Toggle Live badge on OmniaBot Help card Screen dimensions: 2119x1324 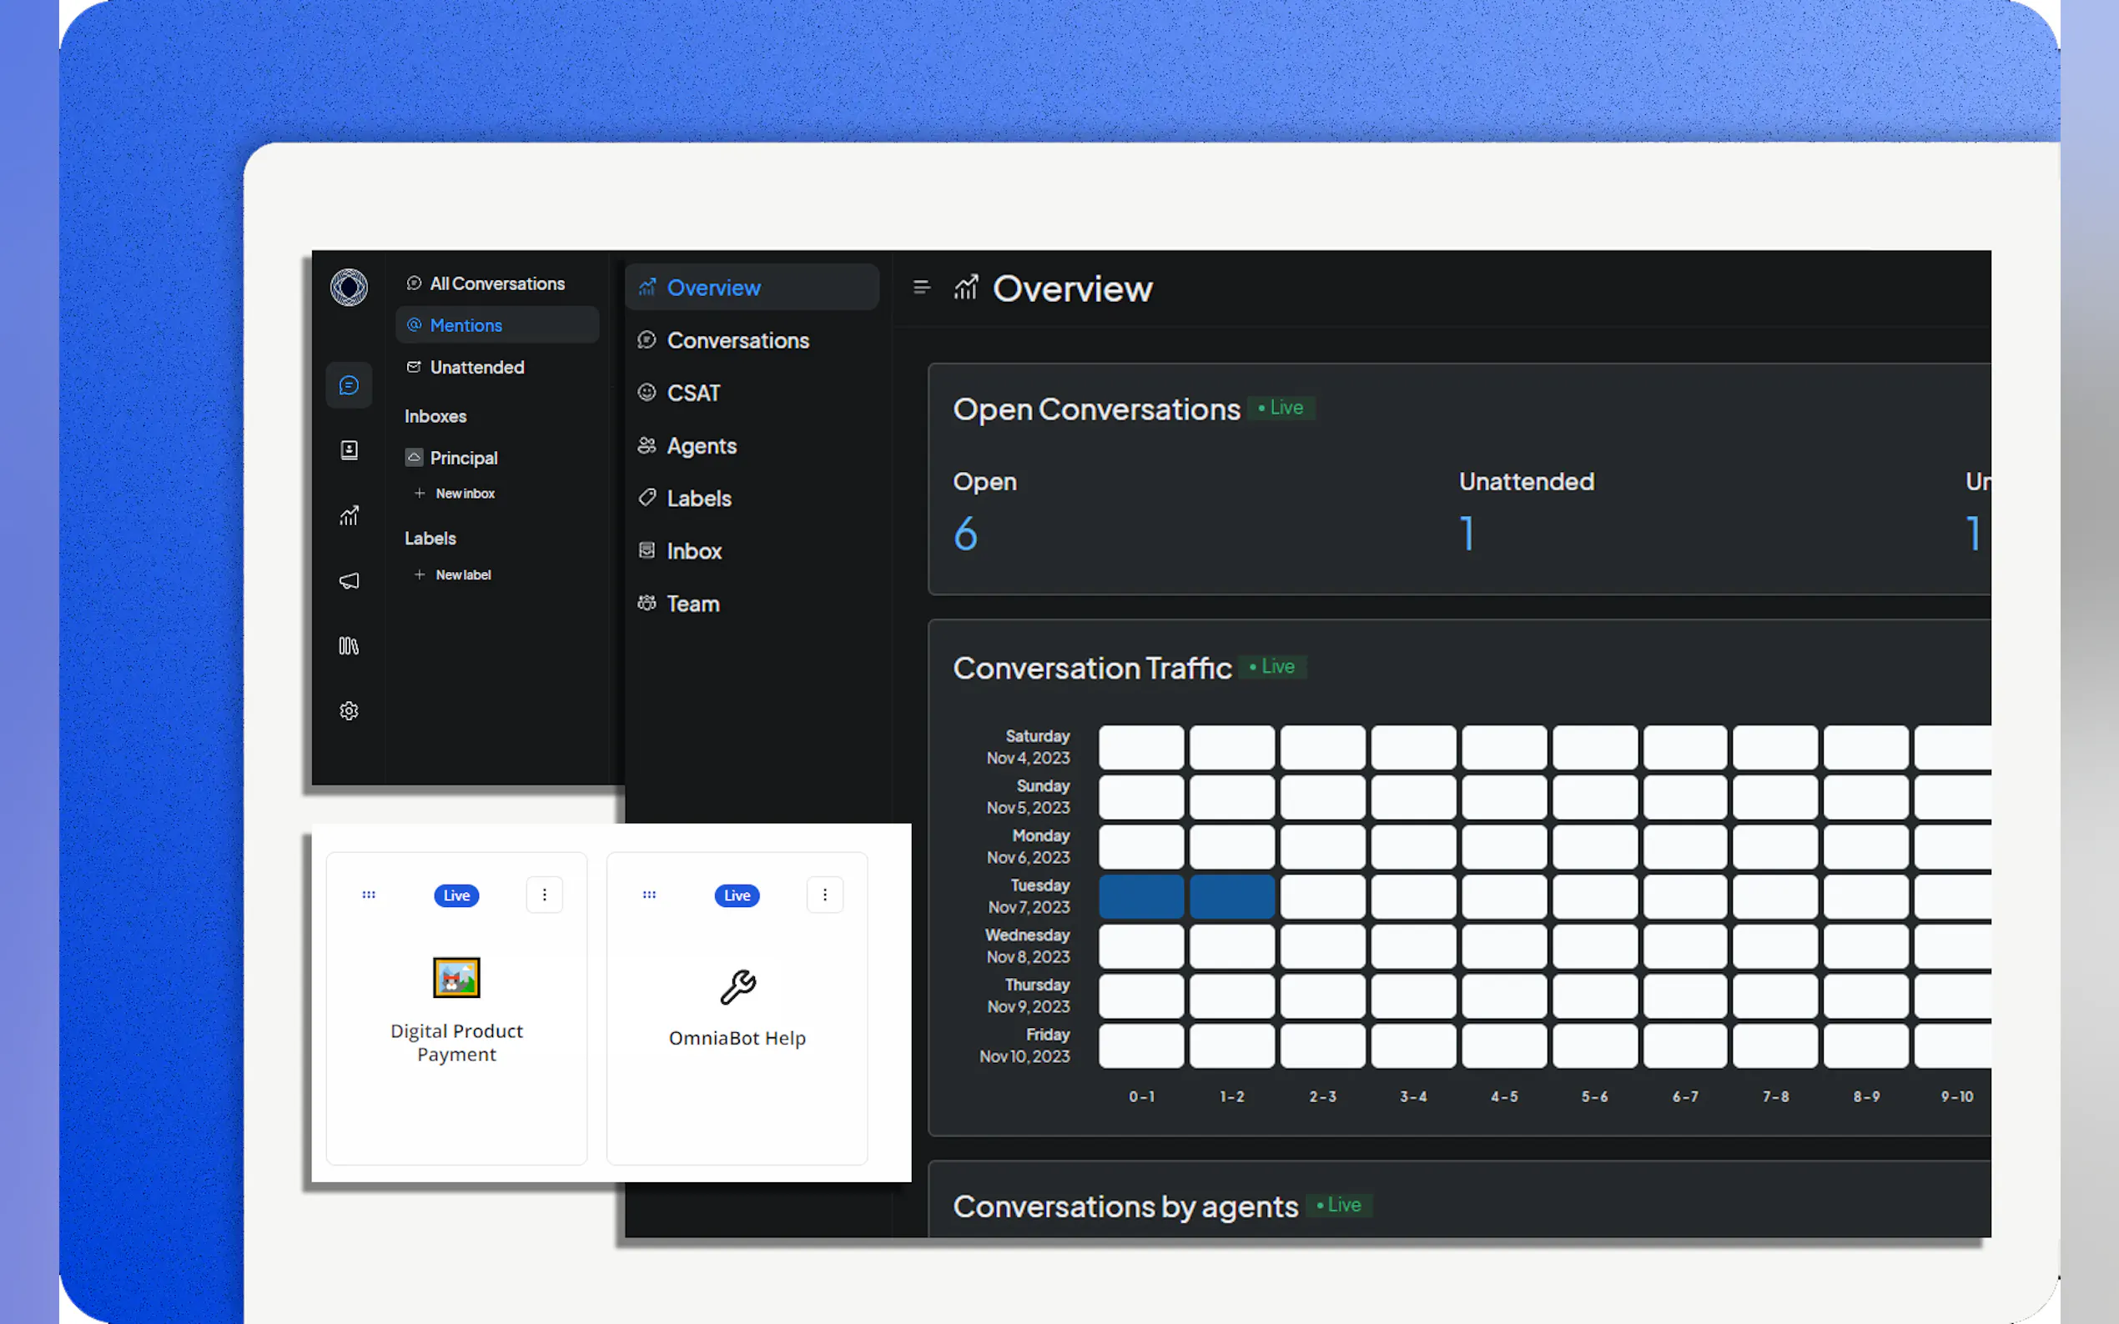coord(737,895)
